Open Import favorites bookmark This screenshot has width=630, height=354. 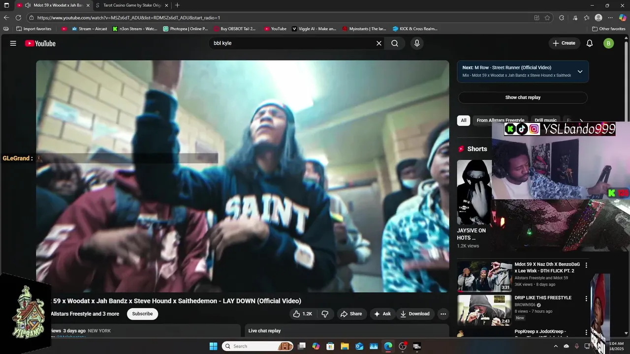33,29
